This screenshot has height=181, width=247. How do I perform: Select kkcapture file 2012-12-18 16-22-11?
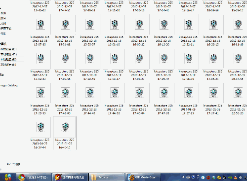[188, 31]
